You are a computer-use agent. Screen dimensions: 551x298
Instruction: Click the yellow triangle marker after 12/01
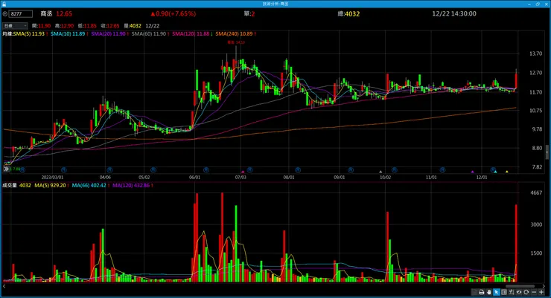pos(507,172)
